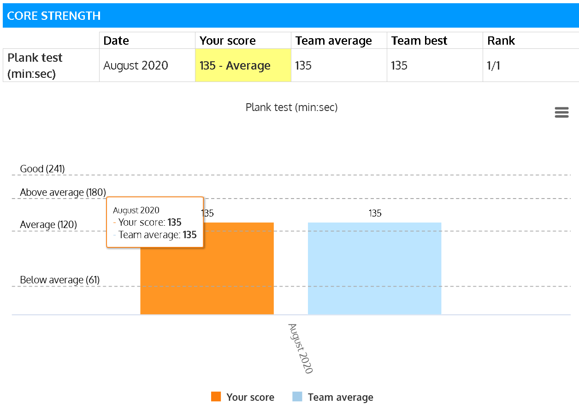Select the blue Team average bar

[375, 267]
